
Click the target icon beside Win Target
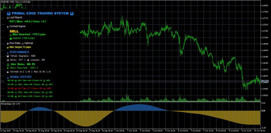click(8, 47)
